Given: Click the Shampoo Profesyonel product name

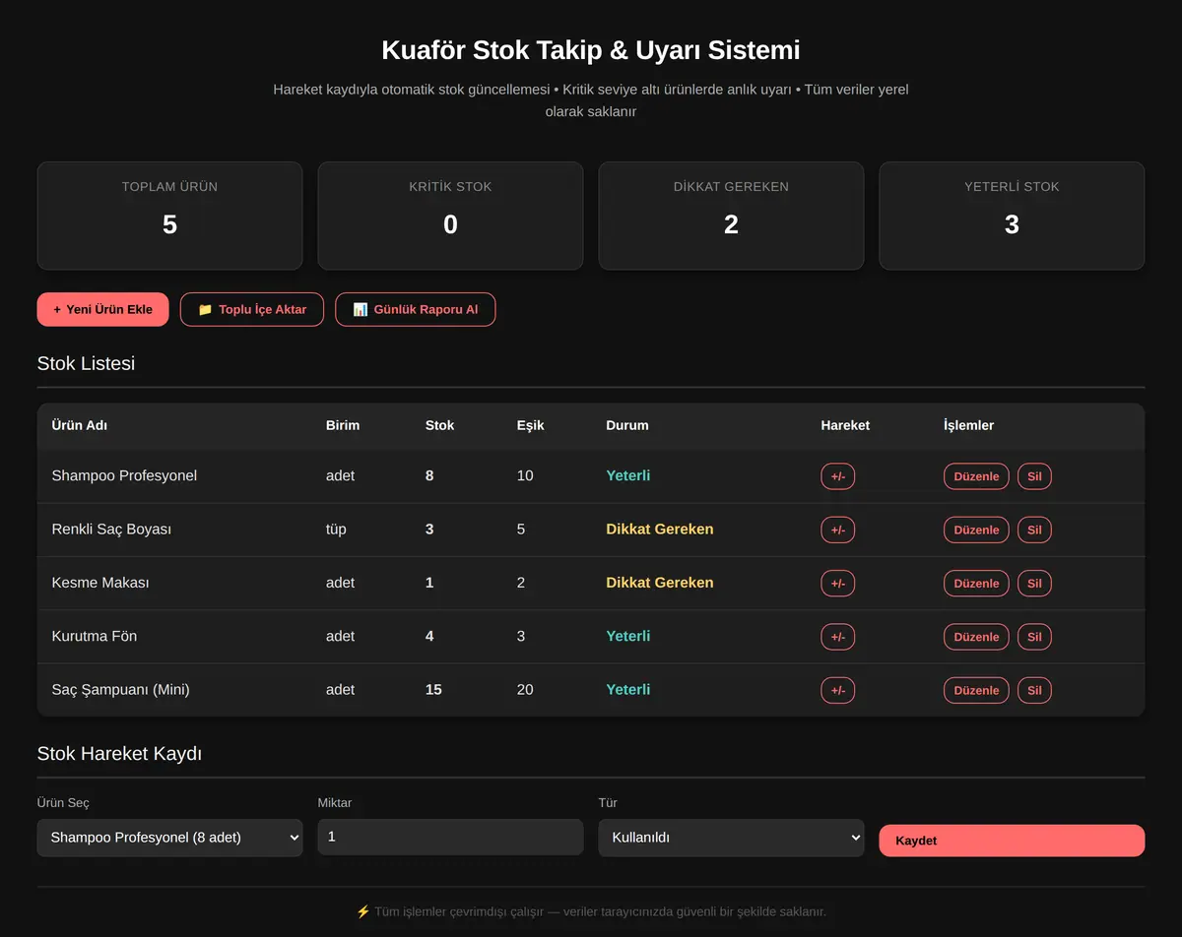Looking at the screenshot, I should click(124, 475).
